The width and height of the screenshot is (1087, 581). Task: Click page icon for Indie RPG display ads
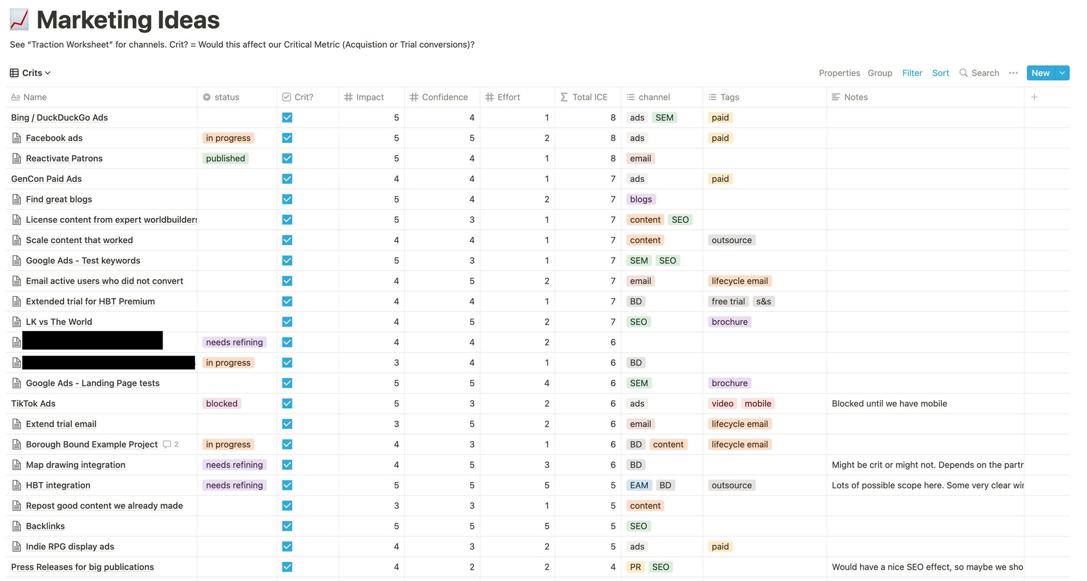[x=17, y=547]
